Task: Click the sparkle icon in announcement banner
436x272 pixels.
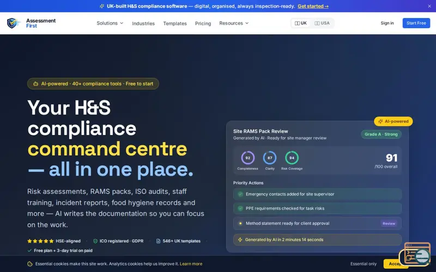Action: (102, 6)
